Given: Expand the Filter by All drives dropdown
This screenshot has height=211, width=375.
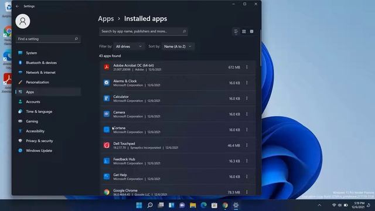Looking at the screenshot, I should (x=129, y=46).
